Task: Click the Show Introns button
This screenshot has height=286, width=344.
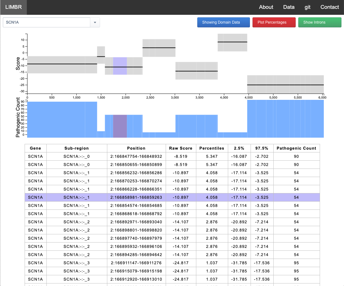Action: pyautogui.click(x=320, y=22)
